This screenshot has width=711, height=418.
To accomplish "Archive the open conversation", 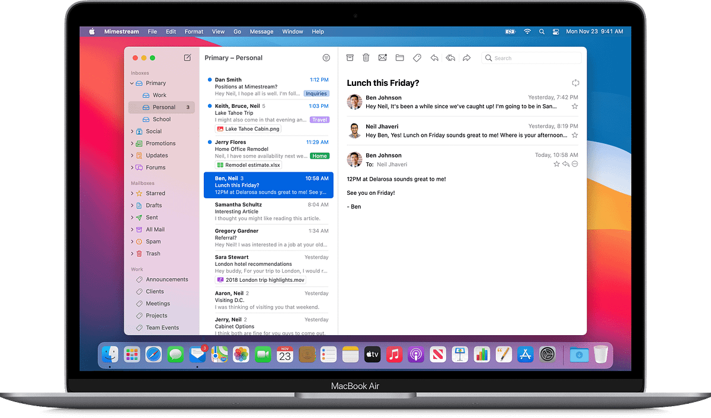I will (x=350, y=57).
